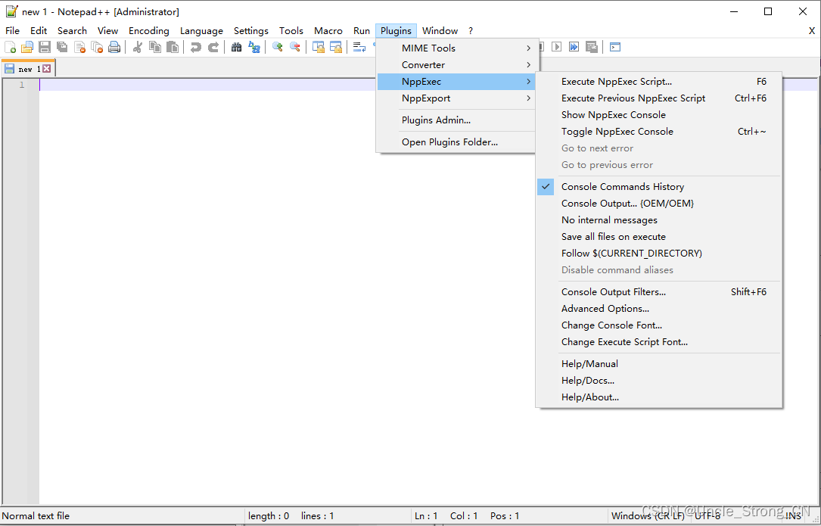Expand the Converter submenu arrow
This screenshot has width=821, height=526.
[528, 65]
